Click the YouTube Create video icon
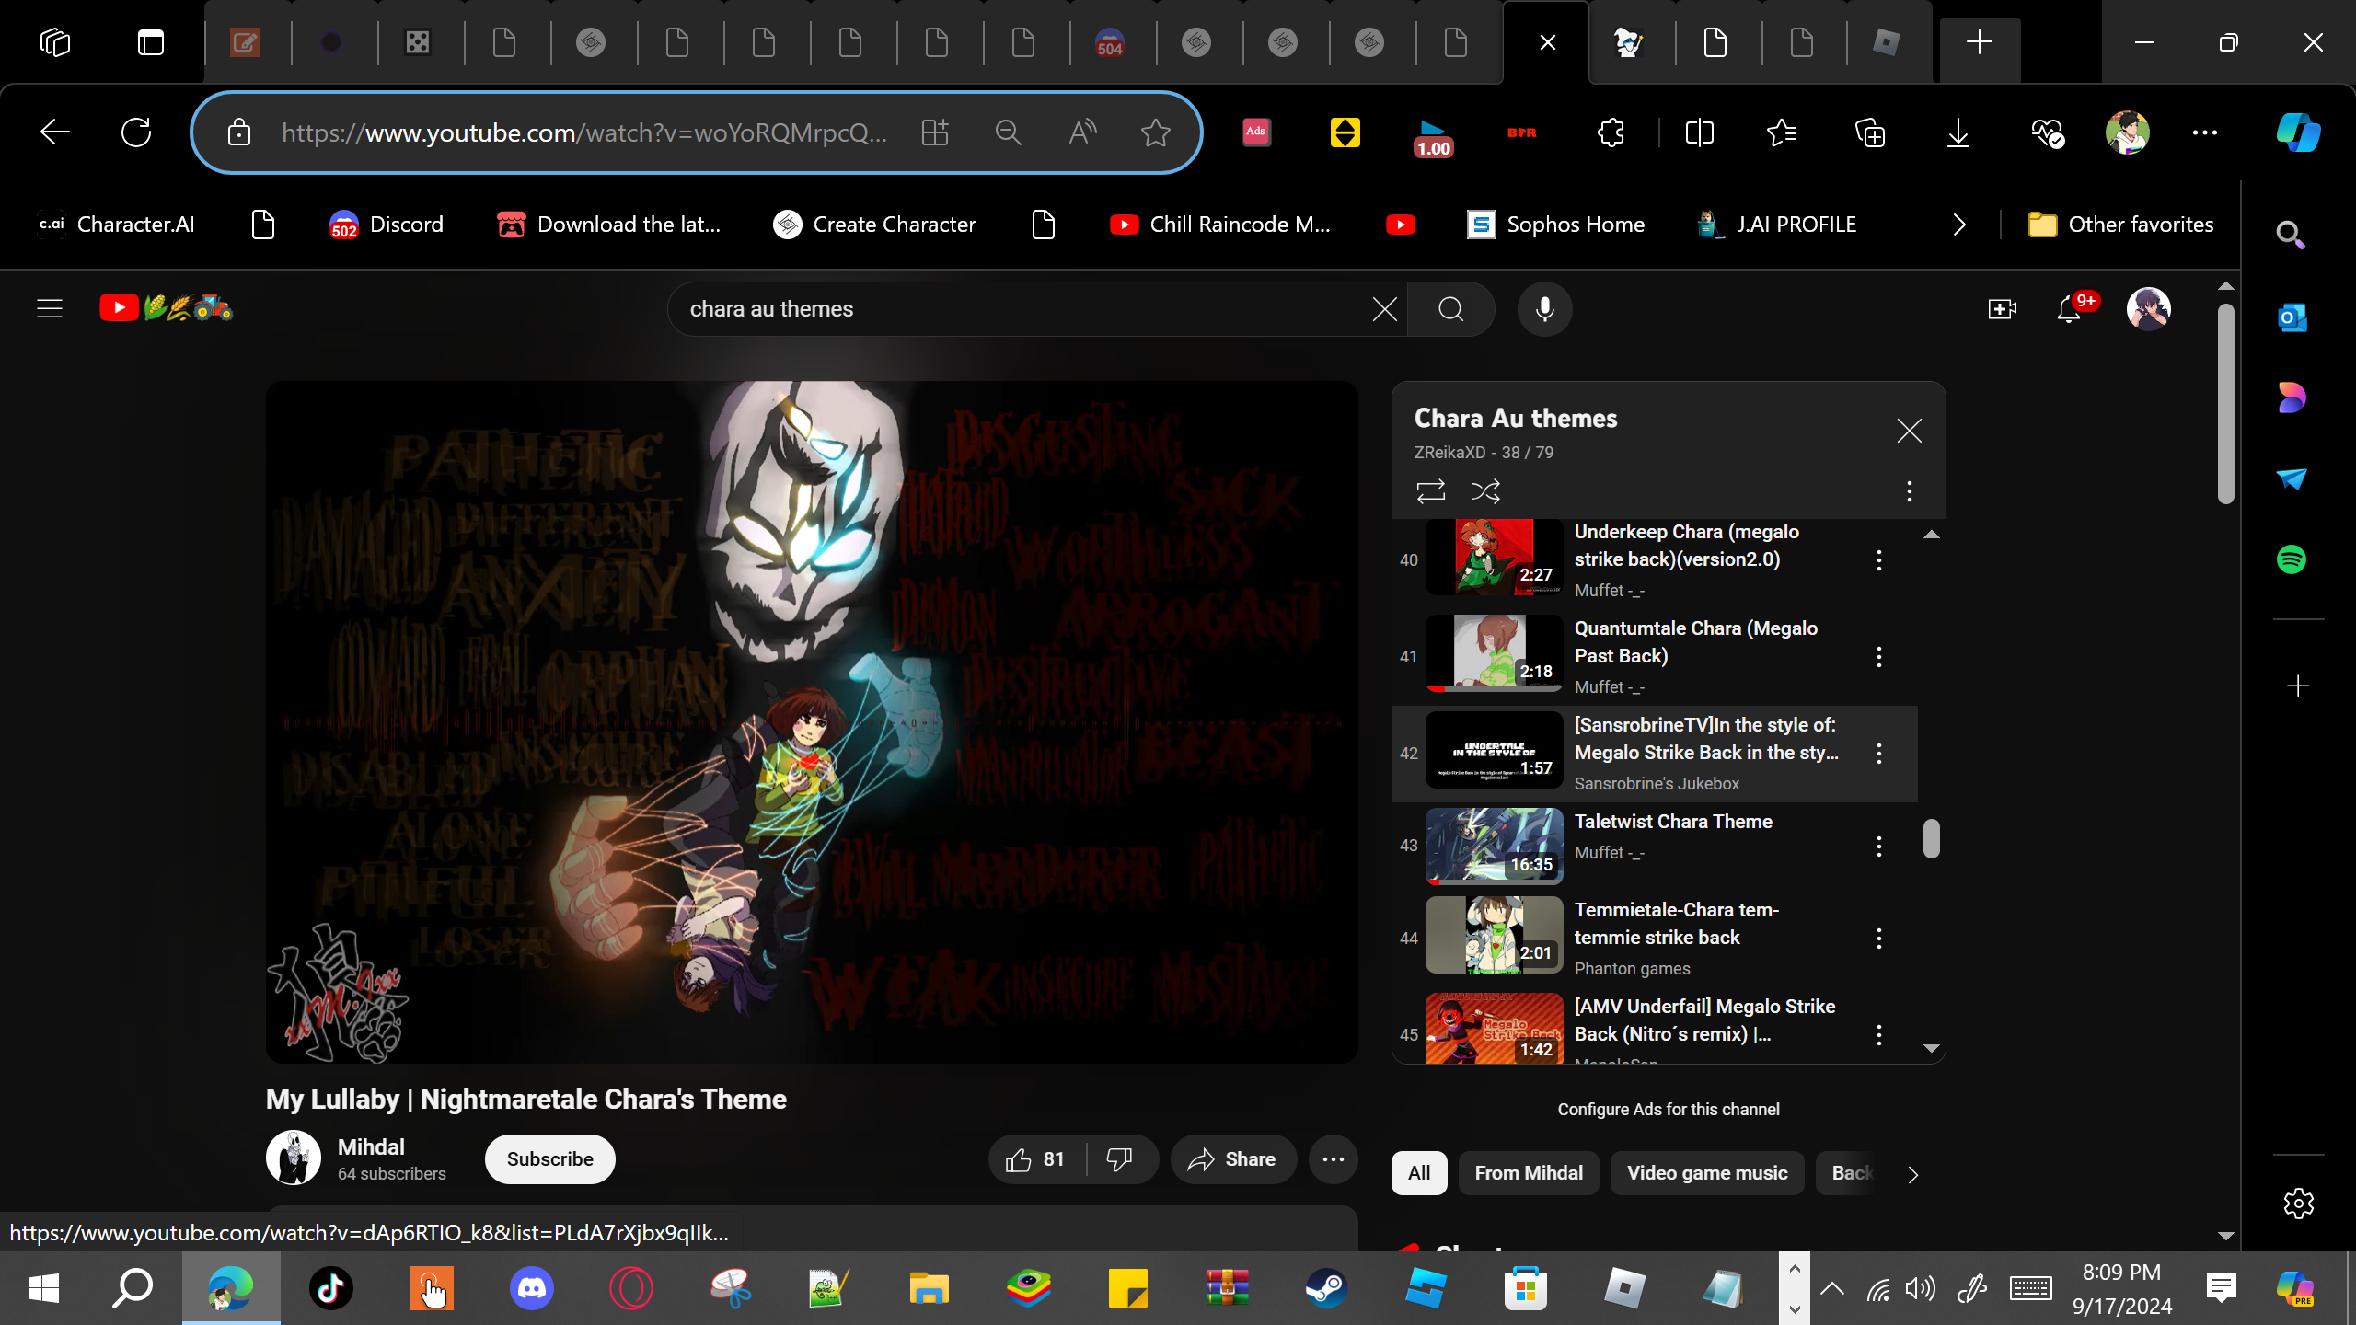 click(x=2002, y=309)
